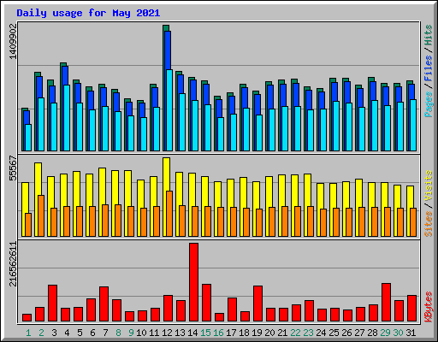Click day label 10 on the x-axis

141,333
